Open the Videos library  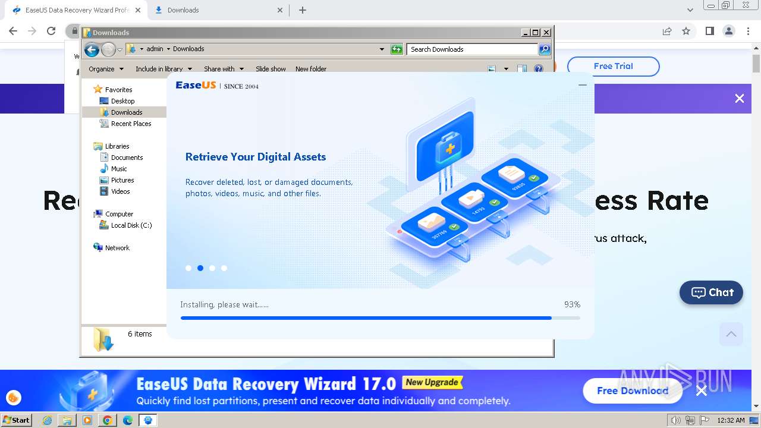pyautogui.click(x=120, y=191)
